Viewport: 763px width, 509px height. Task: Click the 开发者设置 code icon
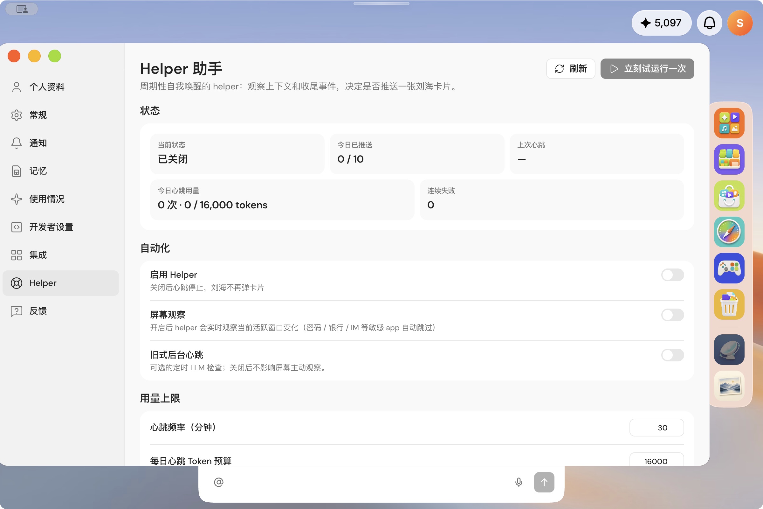click(16, 227)
